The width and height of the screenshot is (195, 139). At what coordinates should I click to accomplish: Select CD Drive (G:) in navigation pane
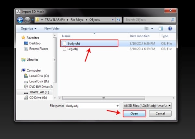click(38, 98)
